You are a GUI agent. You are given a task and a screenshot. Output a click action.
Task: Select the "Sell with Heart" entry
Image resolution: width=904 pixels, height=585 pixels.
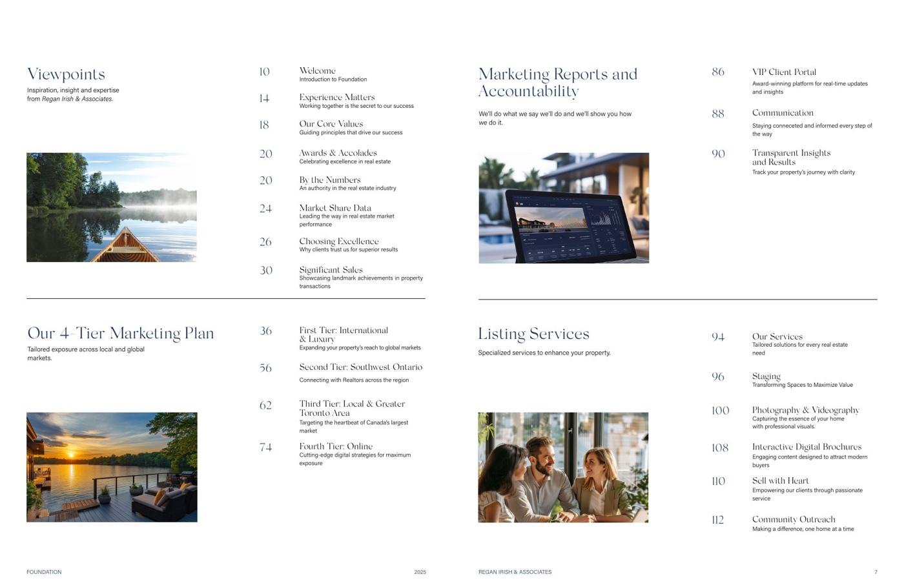coord(780,480)
